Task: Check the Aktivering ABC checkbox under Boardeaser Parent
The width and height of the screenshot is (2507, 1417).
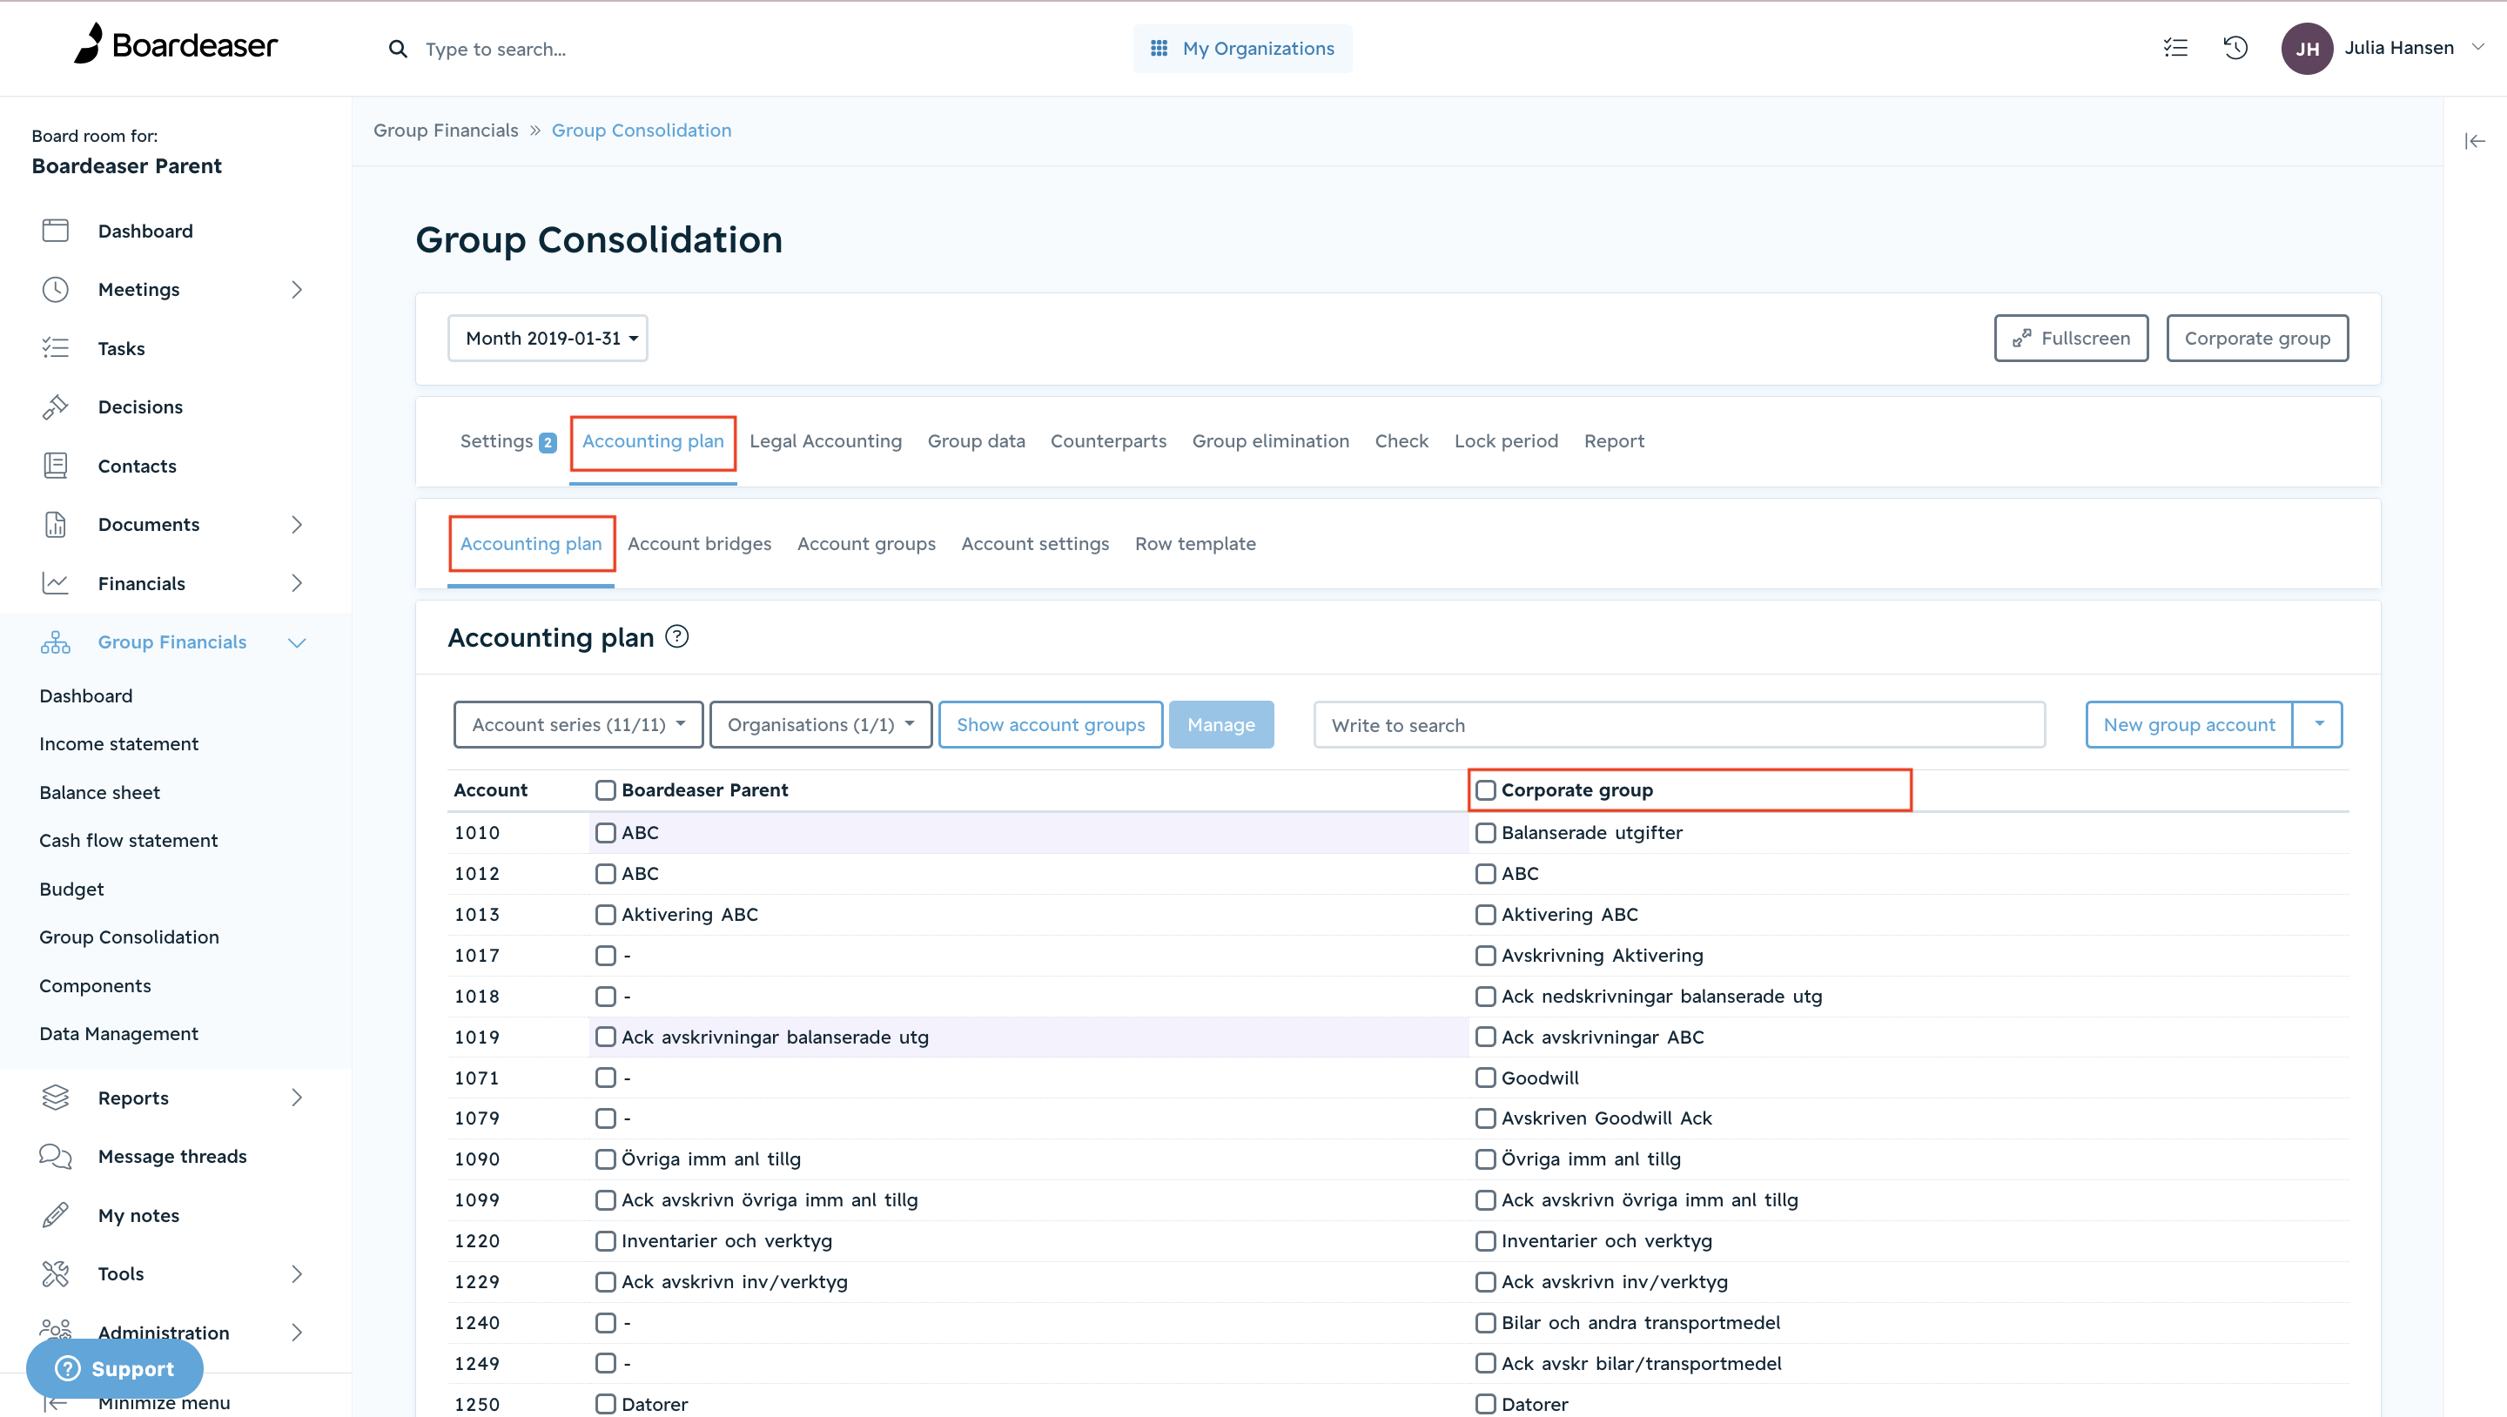Action: coord(605,915)
